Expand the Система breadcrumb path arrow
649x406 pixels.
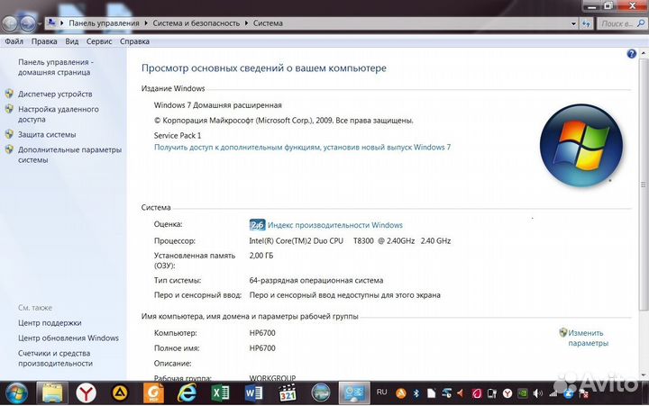point(288,22)
